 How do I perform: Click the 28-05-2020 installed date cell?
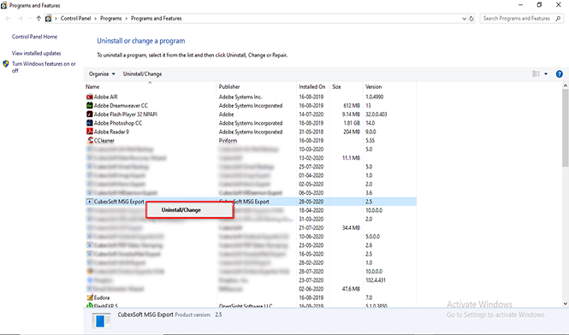(x=311, y=202)
